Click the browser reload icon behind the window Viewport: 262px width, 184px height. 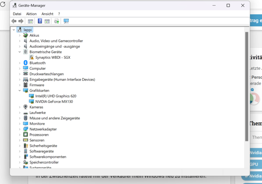[x=3, y=4]
